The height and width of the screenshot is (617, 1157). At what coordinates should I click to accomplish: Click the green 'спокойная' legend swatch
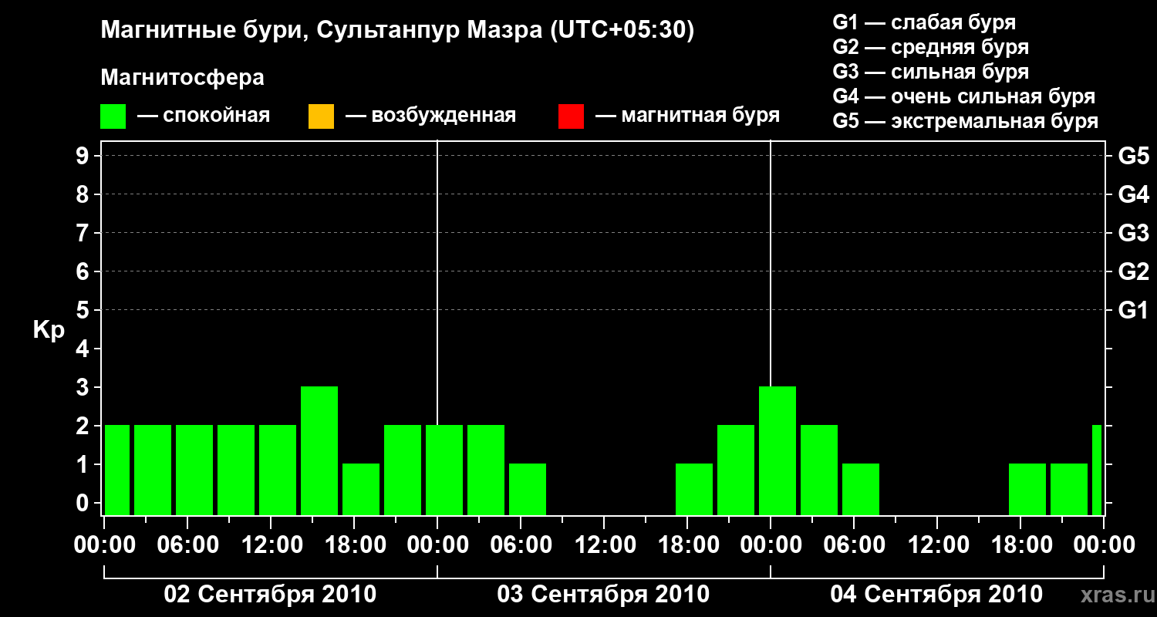[x=113, y=116]
